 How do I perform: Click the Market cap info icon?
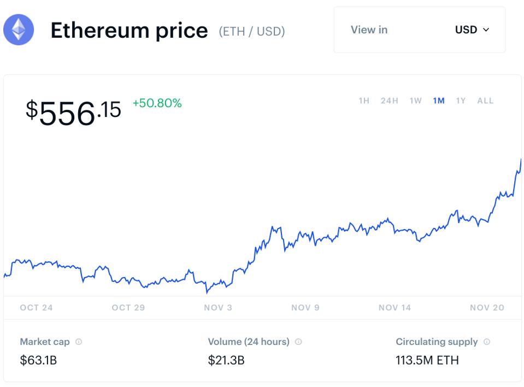tap(78, 342)
